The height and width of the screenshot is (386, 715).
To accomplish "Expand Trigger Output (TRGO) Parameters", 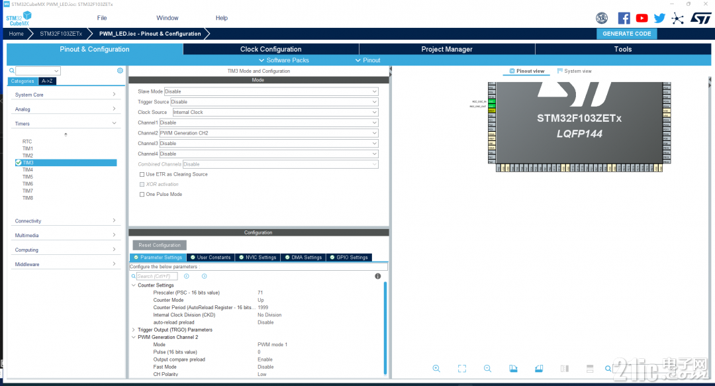I will point(134,330).
